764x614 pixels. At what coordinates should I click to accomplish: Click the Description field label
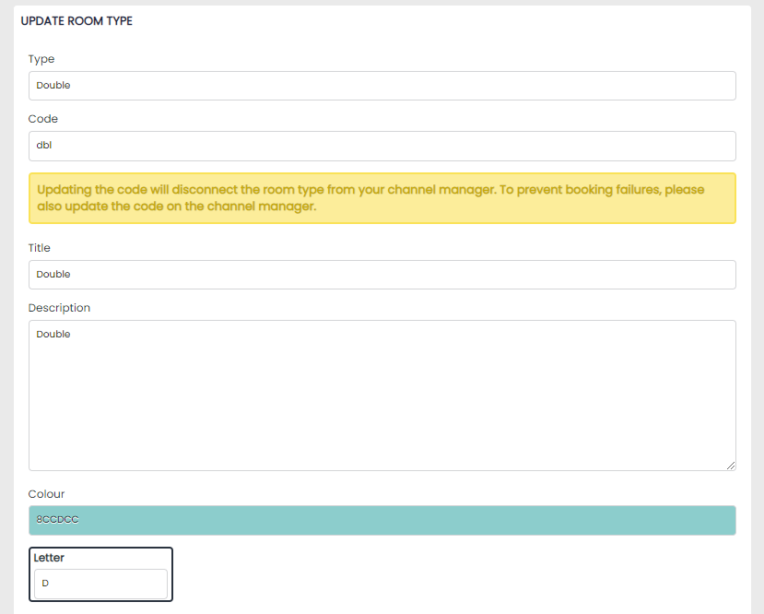59,308
